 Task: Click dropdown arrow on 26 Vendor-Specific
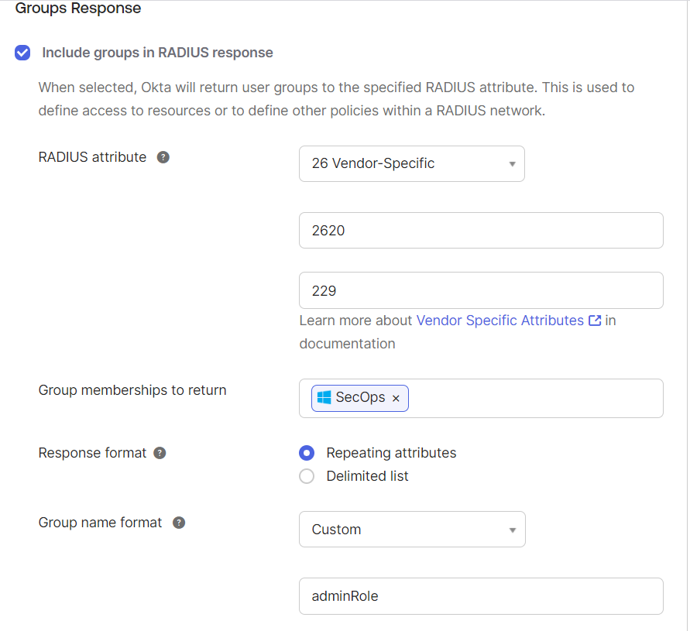click(512, 164)
